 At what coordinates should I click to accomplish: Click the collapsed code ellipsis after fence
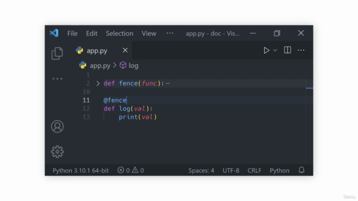point(168,83)
